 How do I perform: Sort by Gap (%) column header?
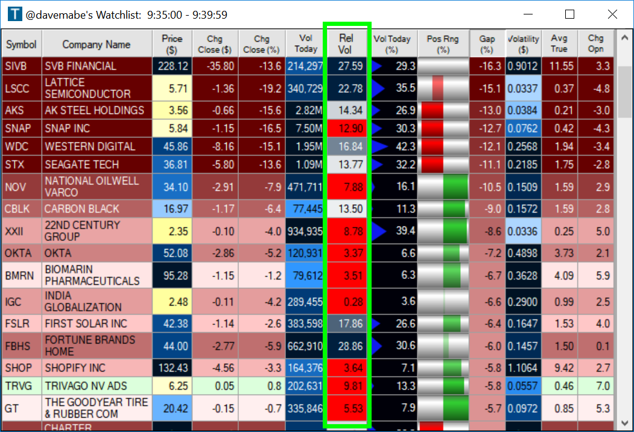tap(487, 44)
